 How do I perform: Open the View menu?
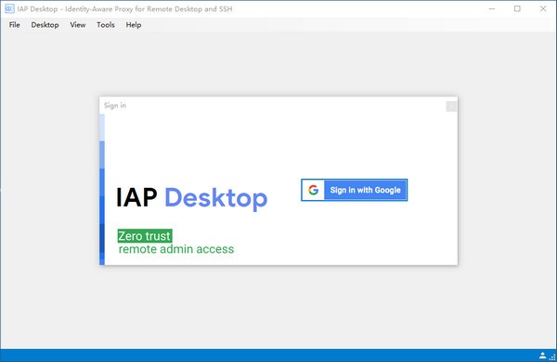pos(77,25)
